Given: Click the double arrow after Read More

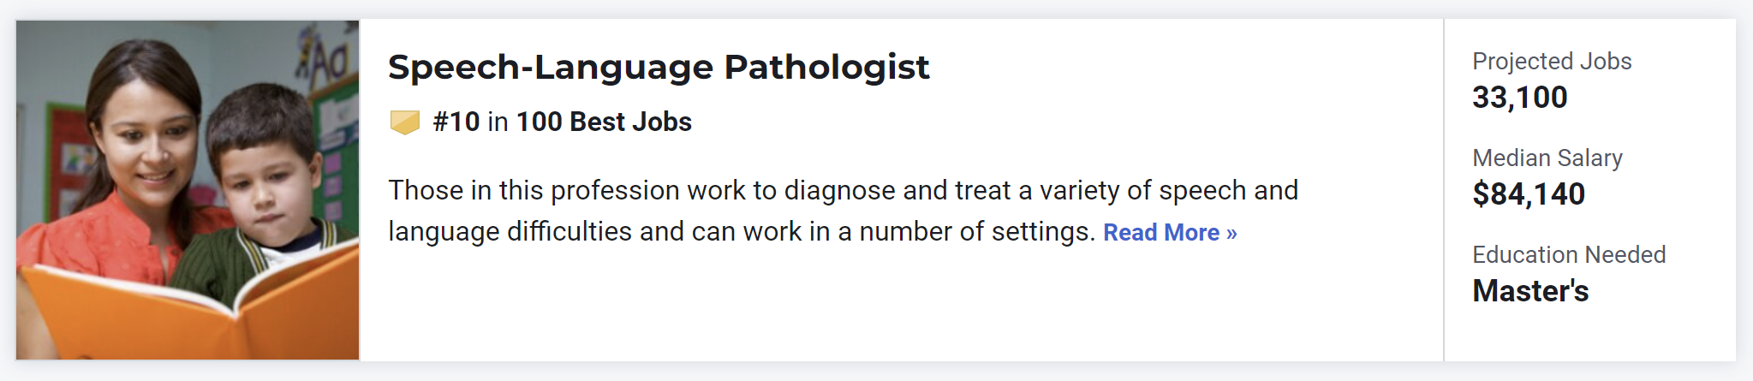Looking at the screenshot, I should pyautogui.click(x=1231, y=234).
